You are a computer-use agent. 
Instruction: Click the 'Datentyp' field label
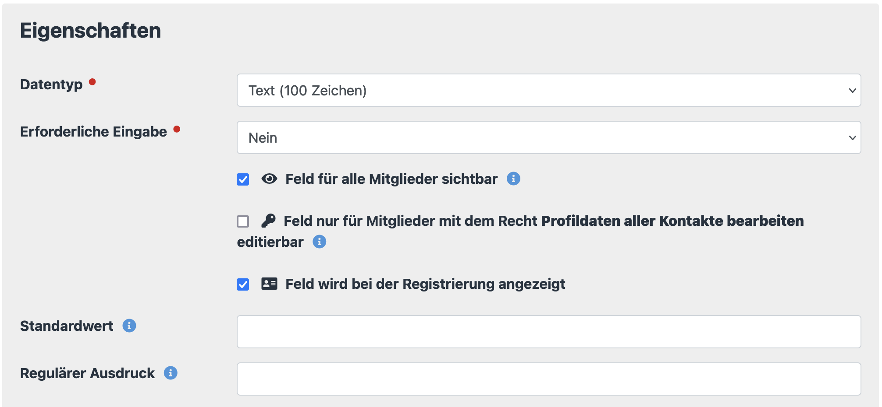pos(51,84)
